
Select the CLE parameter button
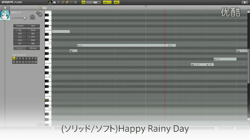pyautogui.click(x=20, y=37)
